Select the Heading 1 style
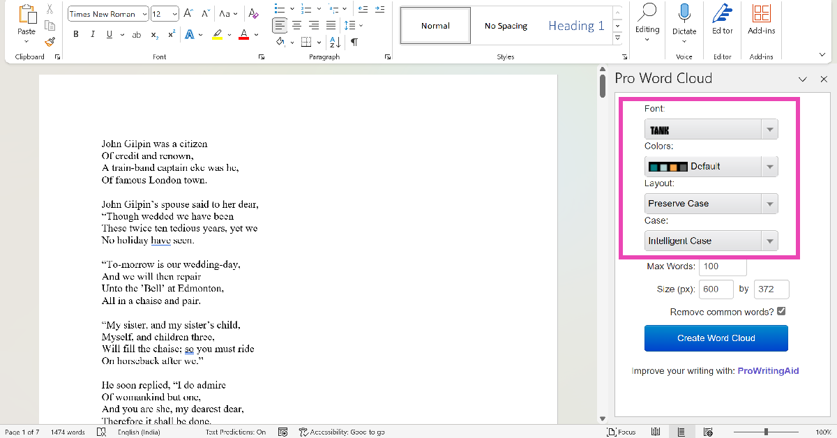Image resolution: width=837 pixels, height=438 pixels. (x=576, y=26)
